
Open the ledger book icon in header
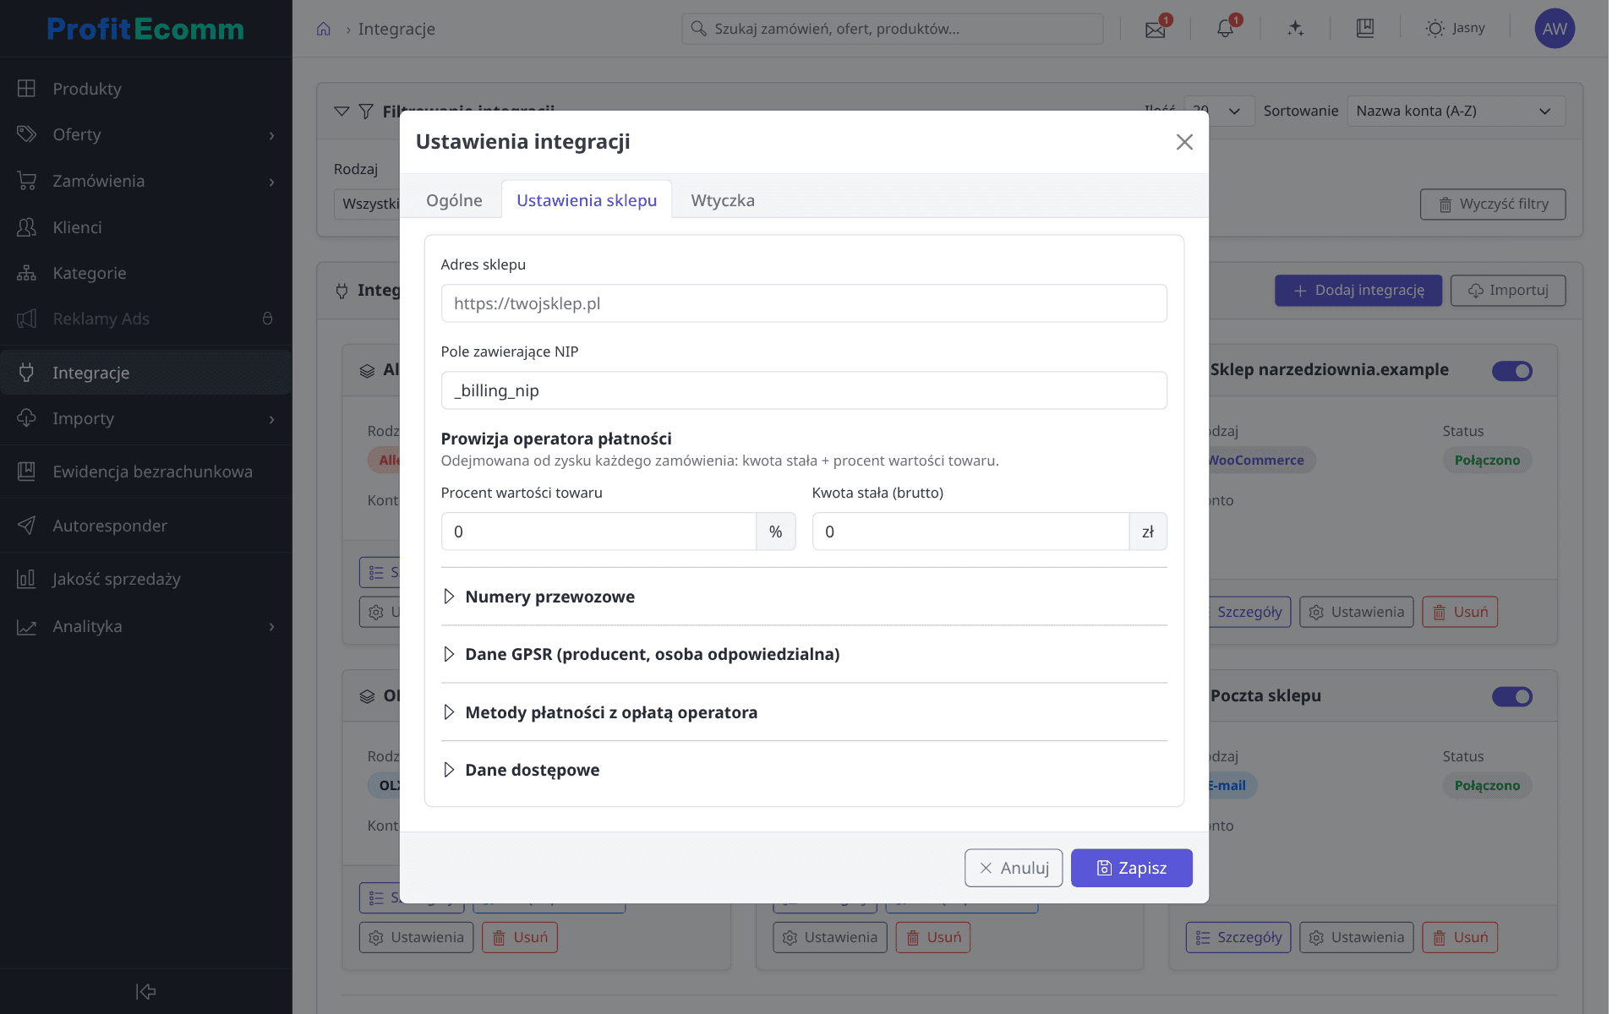click(1365, 29)
